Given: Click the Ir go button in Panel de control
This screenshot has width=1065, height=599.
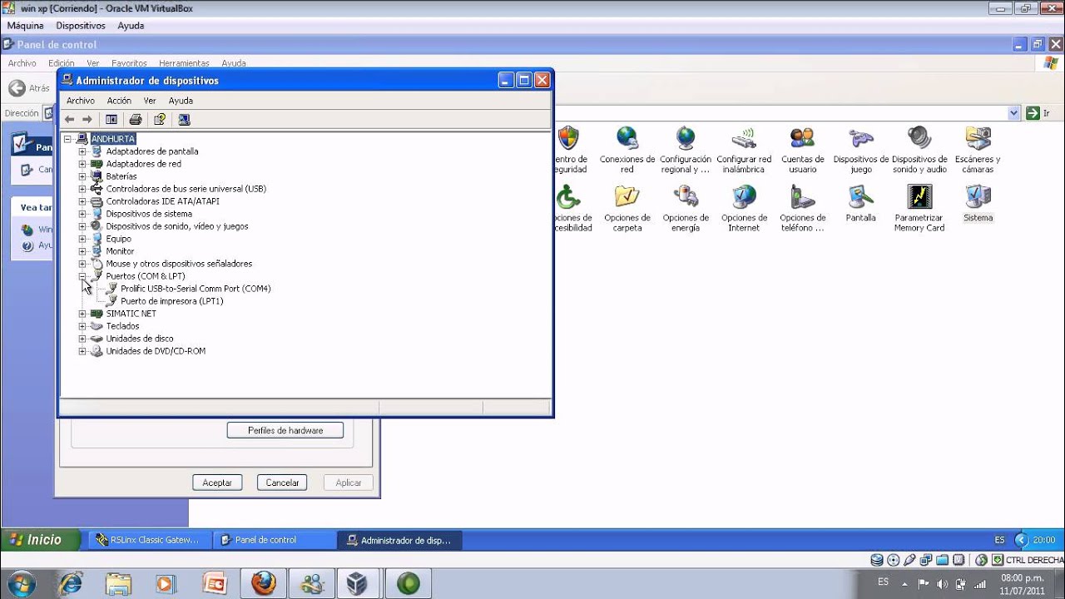Looking at the screenshot, I should [1037, 113].
